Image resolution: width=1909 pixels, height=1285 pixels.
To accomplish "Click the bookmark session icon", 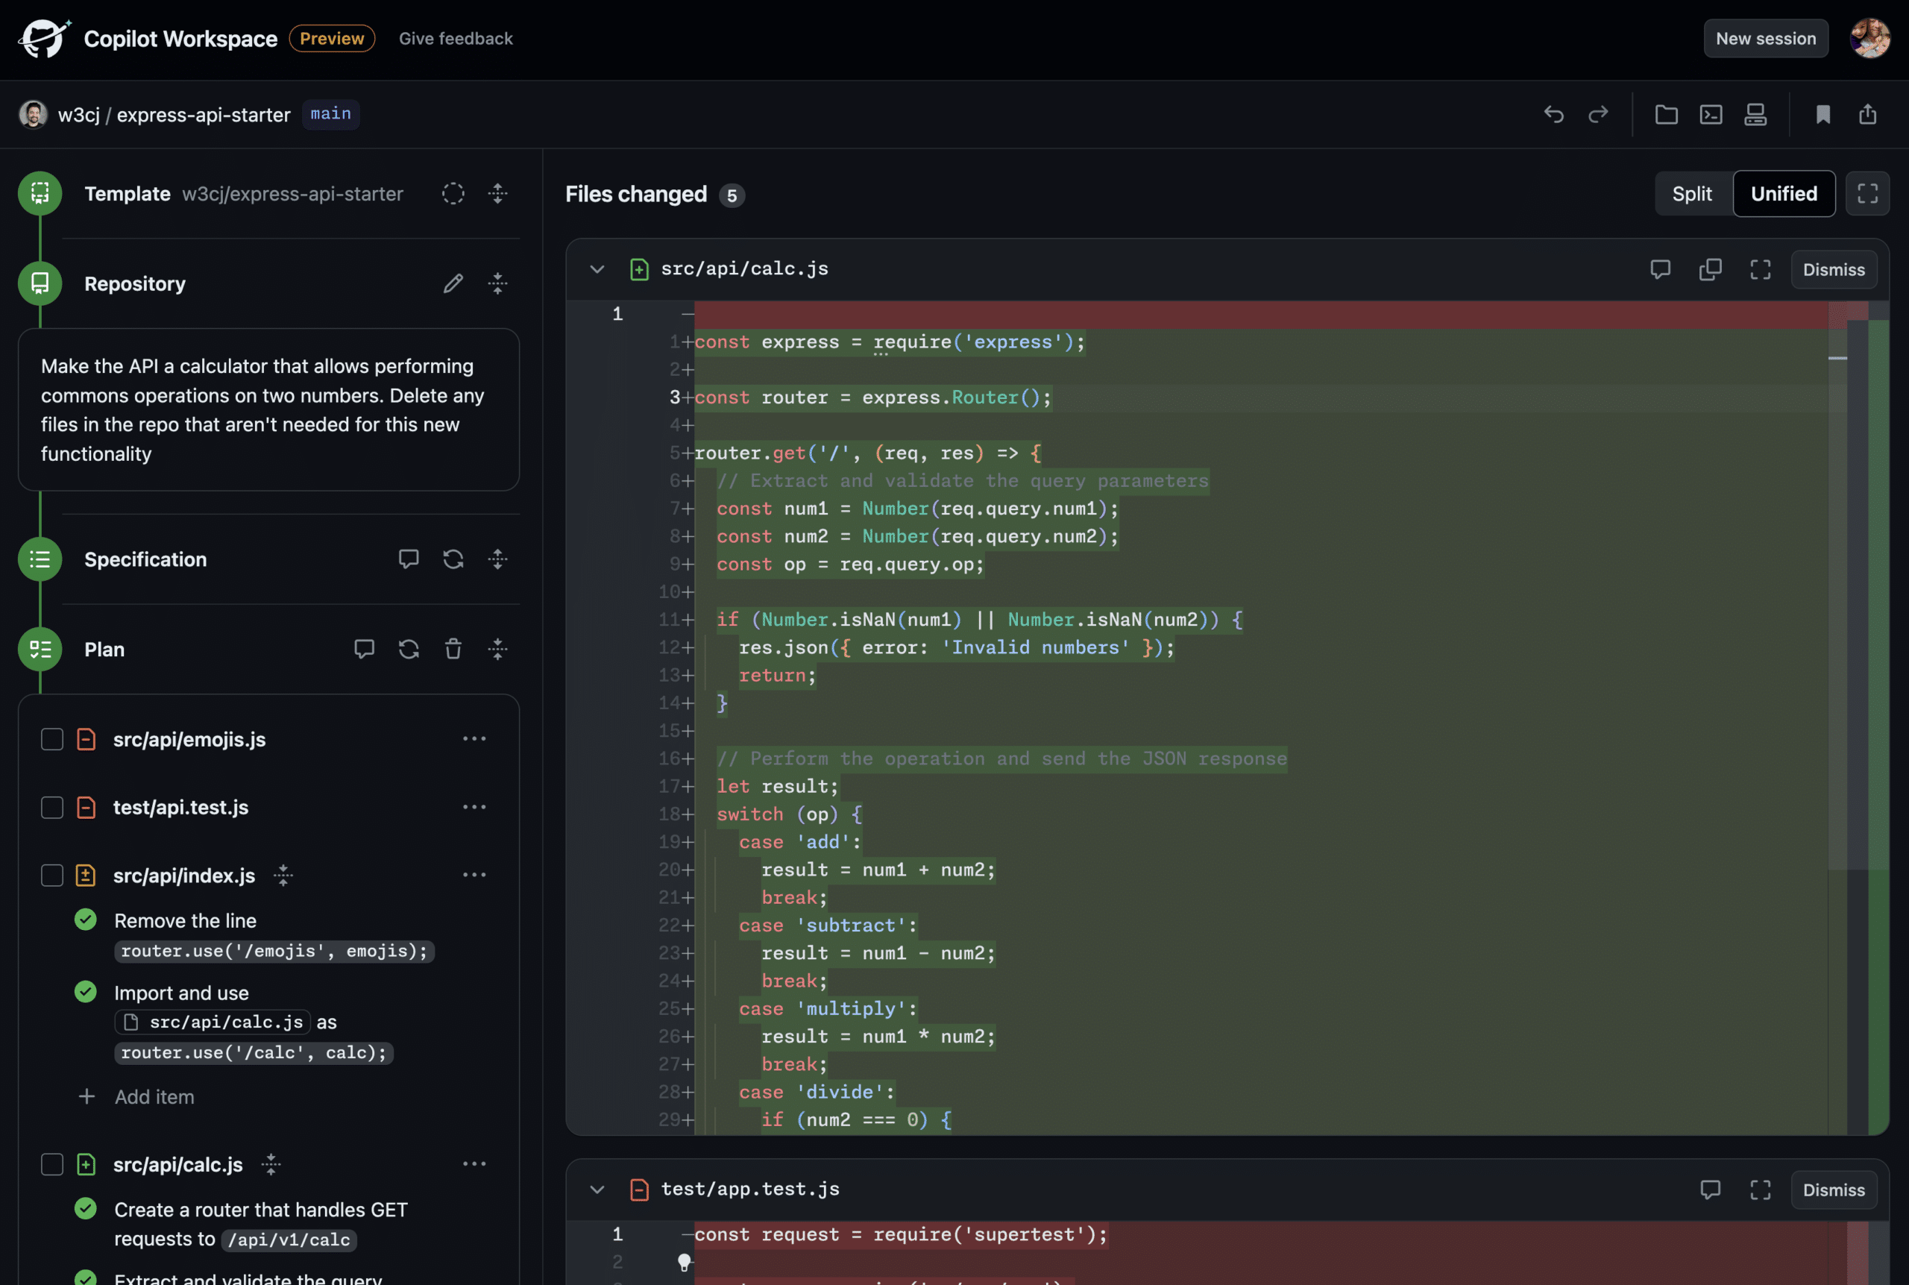I will click(1822, 114).
